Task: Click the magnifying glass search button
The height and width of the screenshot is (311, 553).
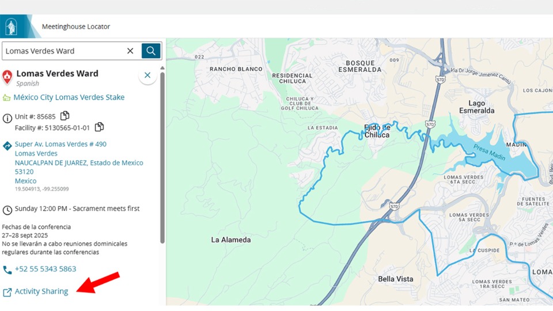Action: tap(151, 51)
